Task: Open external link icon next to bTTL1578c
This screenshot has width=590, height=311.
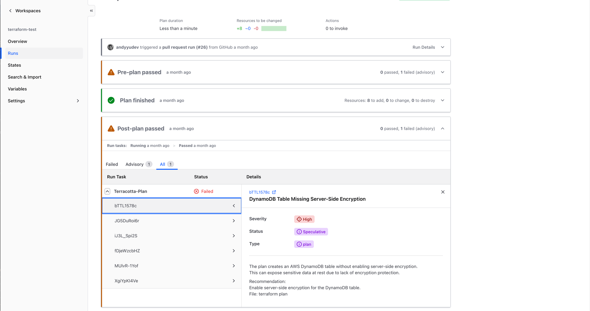Action: (x=274, y=192)
